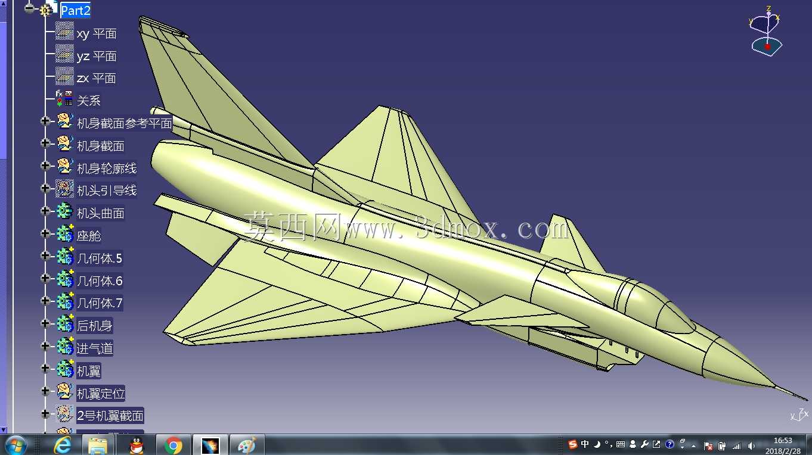The image size is (812, 455).
Task: Select the '关系' label
Action: click(89, 101)
